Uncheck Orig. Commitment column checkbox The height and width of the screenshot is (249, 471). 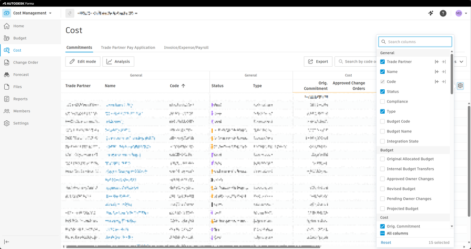(x=382, y=226)
